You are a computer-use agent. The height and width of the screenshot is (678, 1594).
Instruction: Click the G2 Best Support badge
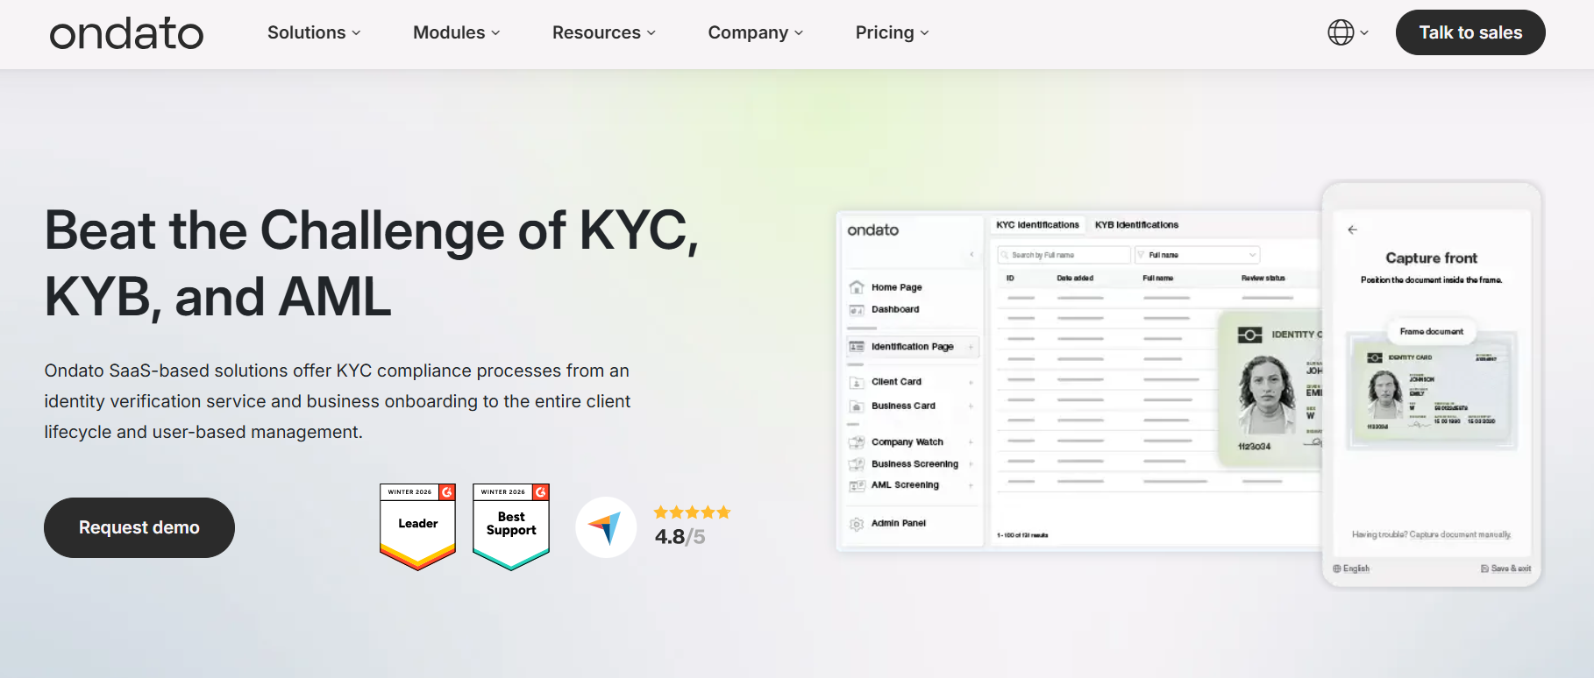[511, 526]
